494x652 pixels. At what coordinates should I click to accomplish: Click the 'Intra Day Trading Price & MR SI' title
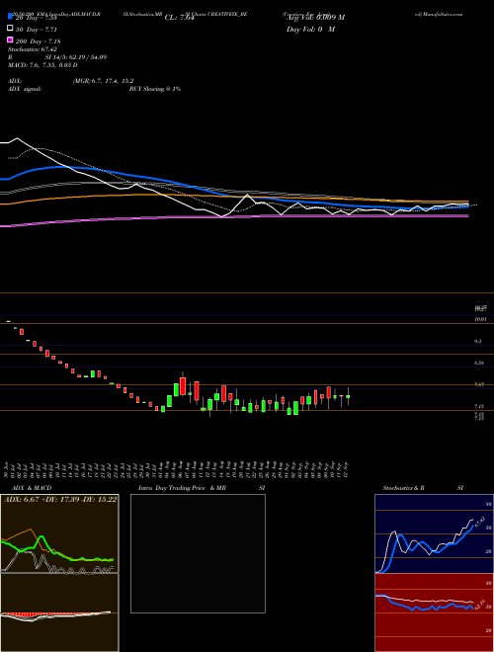click(x=202, y=488)
